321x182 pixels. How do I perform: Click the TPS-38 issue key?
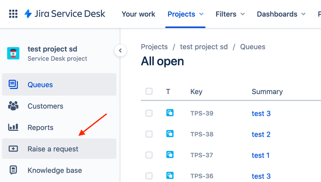(202, 134)
